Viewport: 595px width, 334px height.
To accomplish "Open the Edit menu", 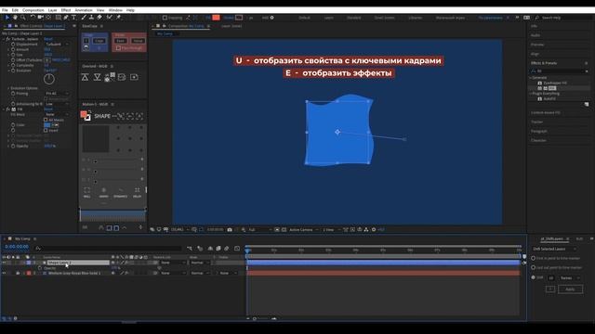I will point(15,10).
